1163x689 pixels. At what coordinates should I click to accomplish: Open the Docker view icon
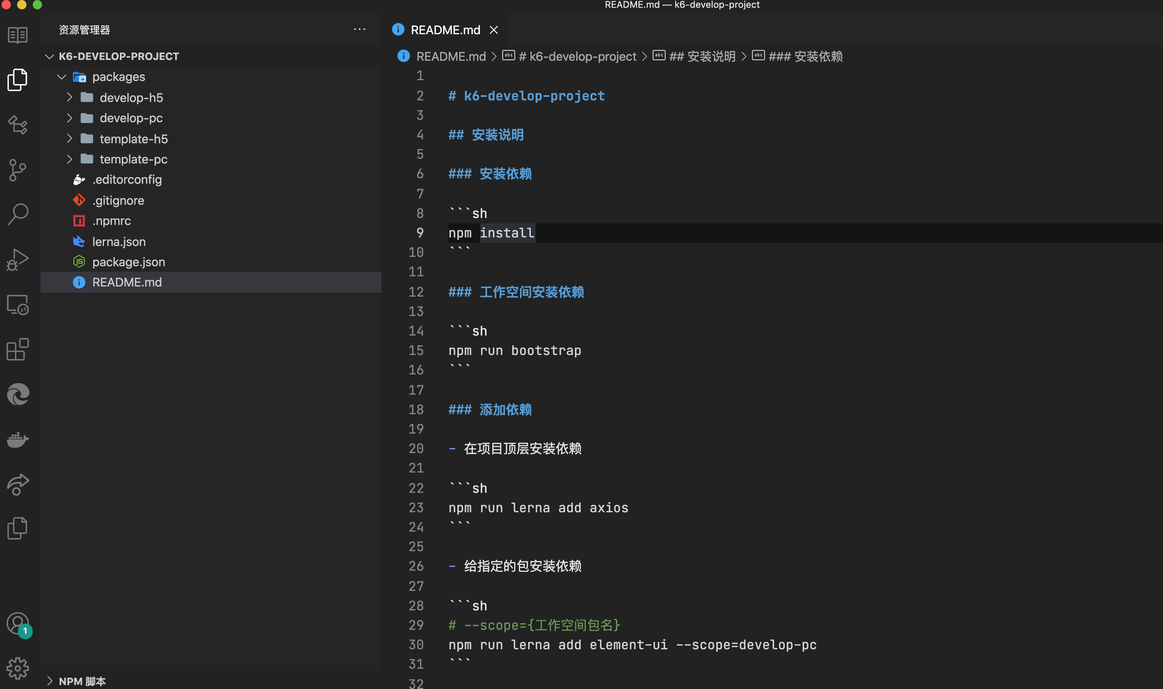[18, 439]
